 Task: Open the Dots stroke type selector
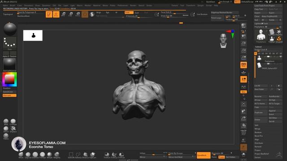point(10,43)
